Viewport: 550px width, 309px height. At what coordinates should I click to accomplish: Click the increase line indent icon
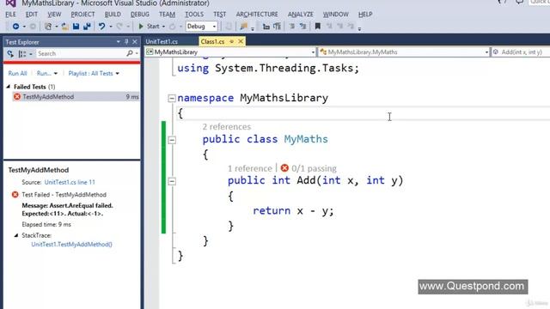[x=277, y=27]
